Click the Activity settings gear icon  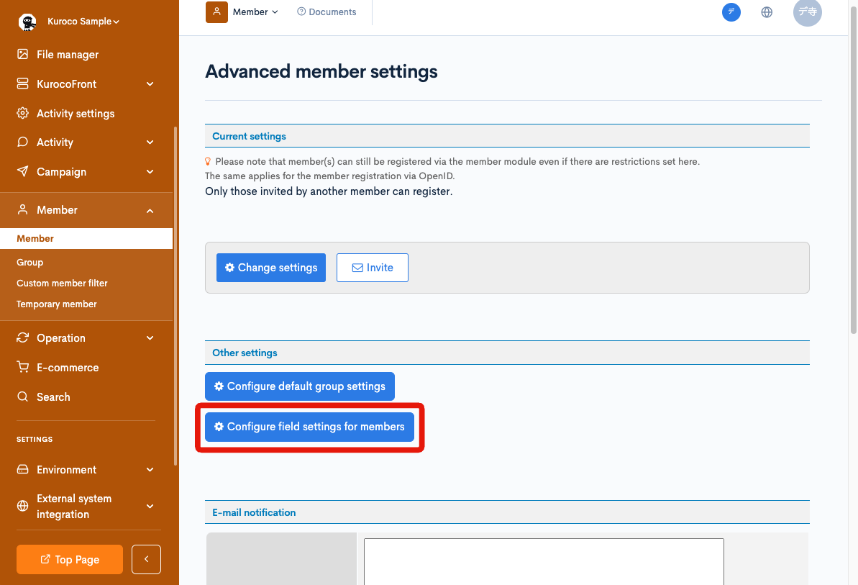22,113
